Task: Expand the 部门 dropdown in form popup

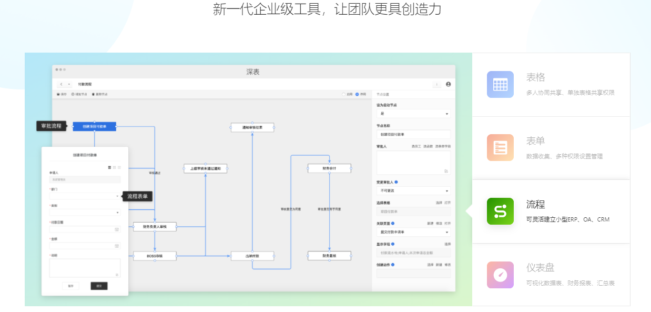Action: point(85,196)
